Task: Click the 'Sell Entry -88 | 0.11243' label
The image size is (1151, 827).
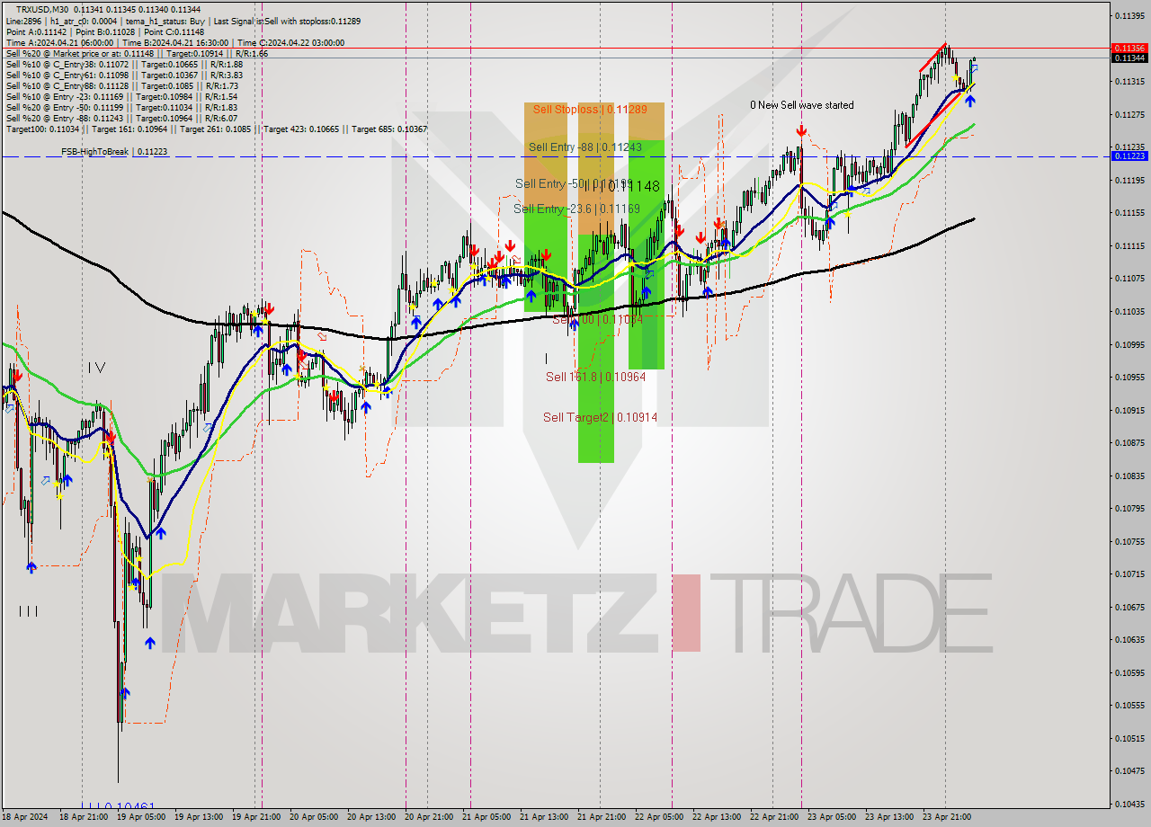Action: pos(584,147)
